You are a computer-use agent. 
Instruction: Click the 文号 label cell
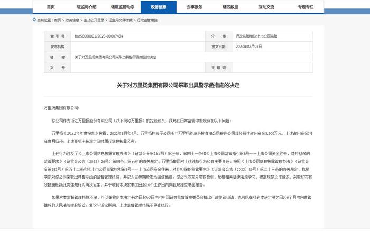point(57,68)
